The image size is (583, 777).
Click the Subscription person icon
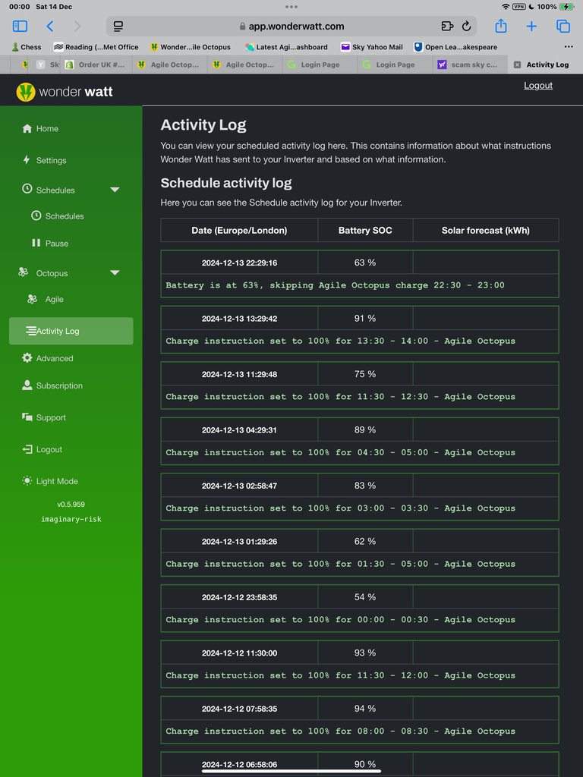[x=27, y=385]
